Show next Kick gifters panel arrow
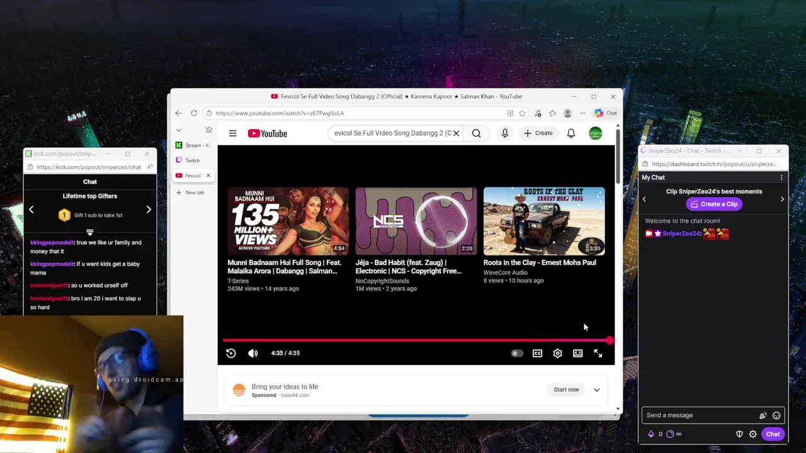 (149, 210)
